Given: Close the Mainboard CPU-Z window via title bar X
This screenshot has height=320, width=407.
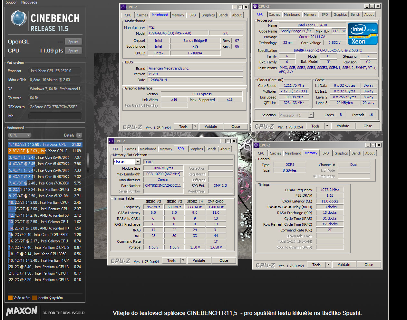Looking at the screenshot, I should tap(246, 7).
